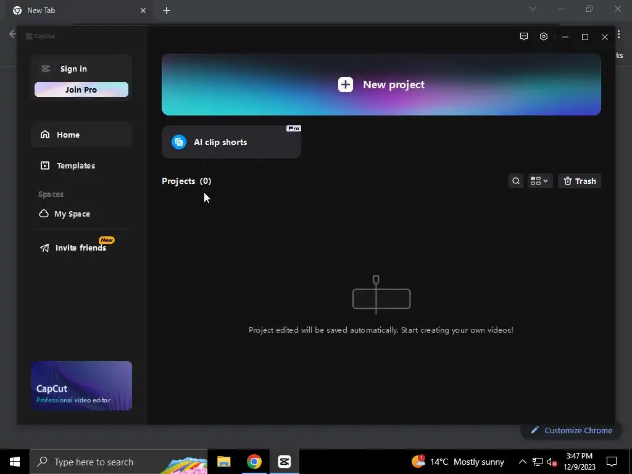632x474 pixels.
Task: Click the Home house icon
Action: (45, 134)
